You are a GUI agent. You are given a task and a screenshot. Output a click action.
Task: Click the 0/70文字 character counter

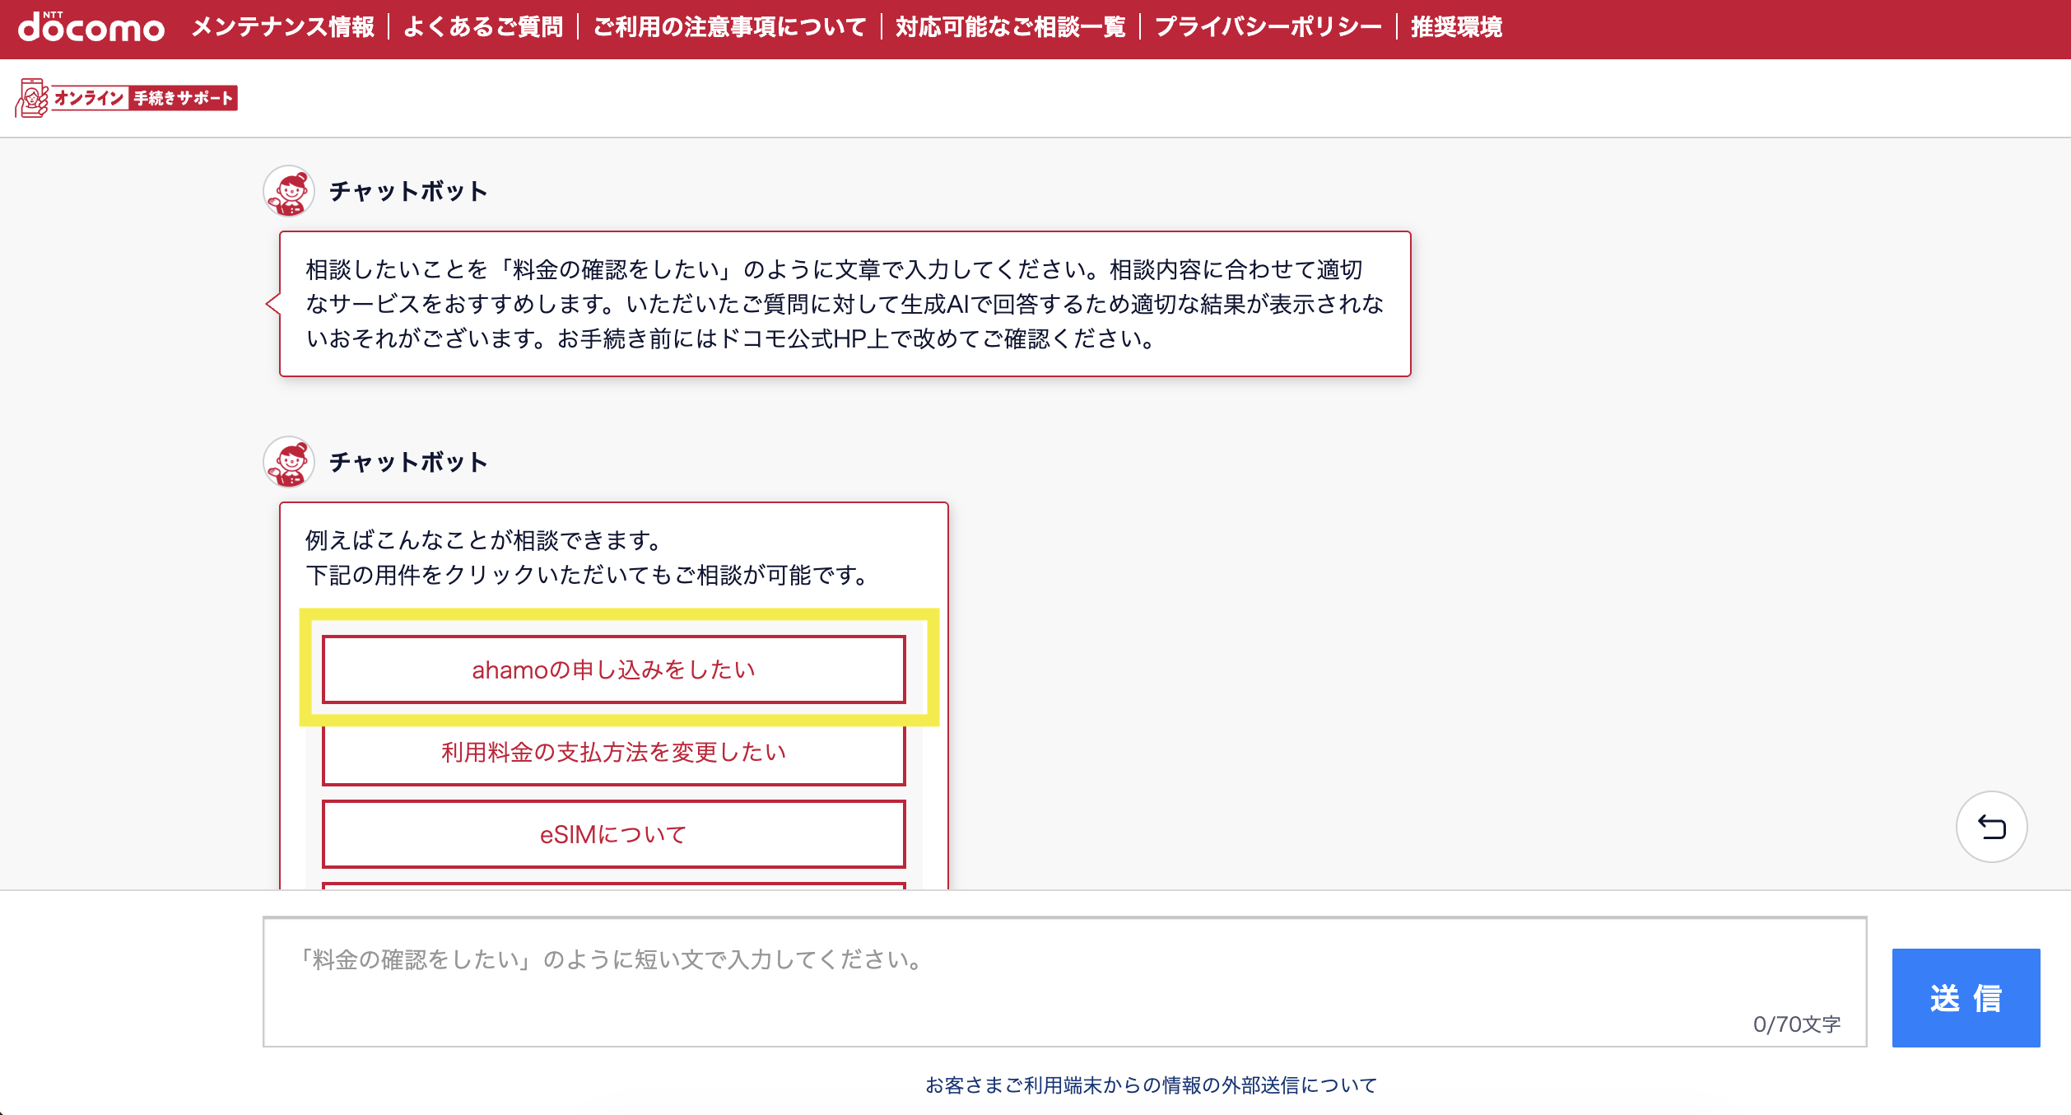[1796, 1024]
